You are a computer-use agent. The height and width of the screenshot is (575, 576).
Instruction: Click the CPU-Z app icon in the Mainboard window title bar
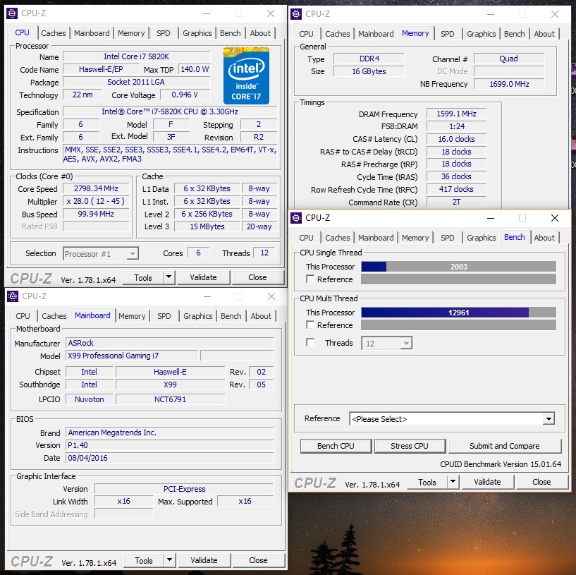point(13,296)
